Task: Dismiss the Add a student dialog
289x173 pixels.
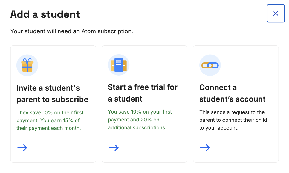Action: 276,13
